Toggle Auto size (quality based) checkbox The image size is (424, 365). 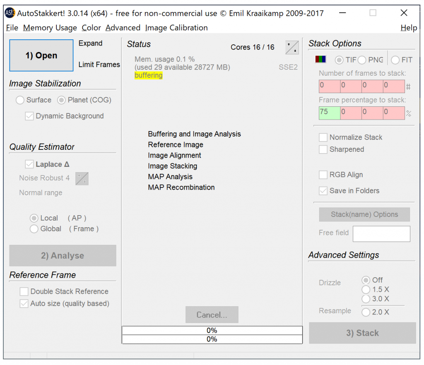click(x=65, y=304)
